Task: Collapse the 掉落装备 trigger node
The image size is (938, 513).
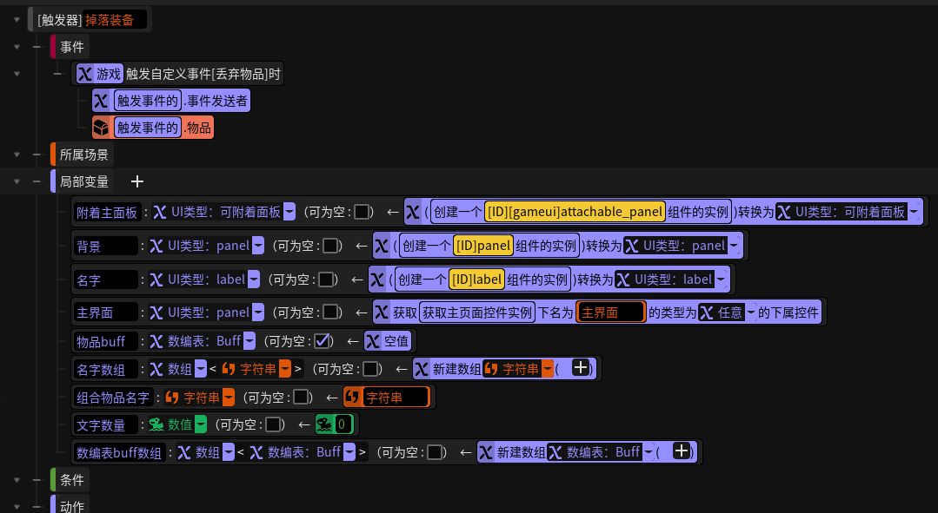Action: point(17,20)
